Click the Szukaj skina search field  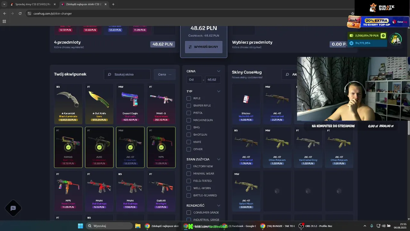[x=127, y=74]
